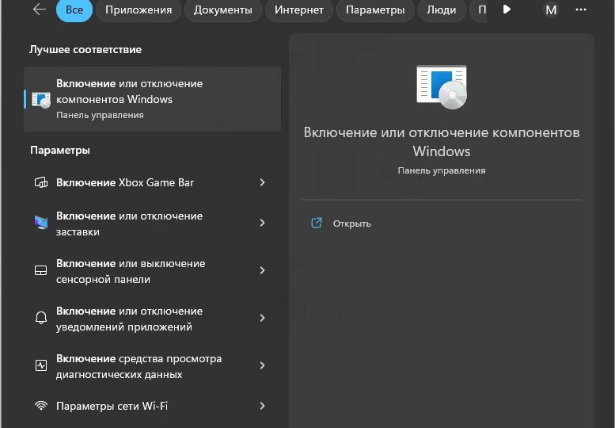The height and width of the screenshot is (428, 615).
Task: Click the Xbox Game Bar settings icon
Action: (41, 182)
